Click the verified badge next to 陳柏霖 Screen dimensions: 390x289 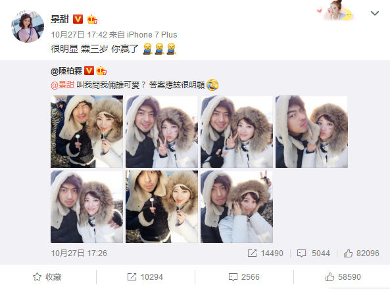point(89,71)
